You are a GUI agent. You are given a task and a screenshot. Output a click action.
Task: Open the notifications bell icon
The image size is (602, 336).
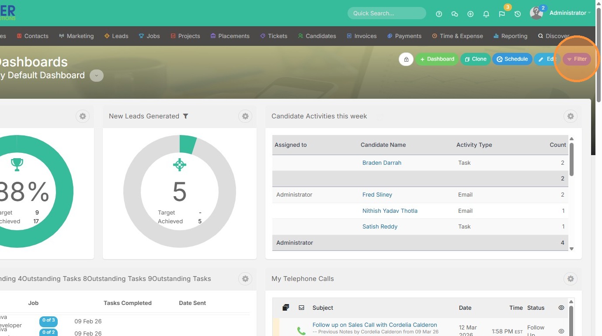pos(486,14)
